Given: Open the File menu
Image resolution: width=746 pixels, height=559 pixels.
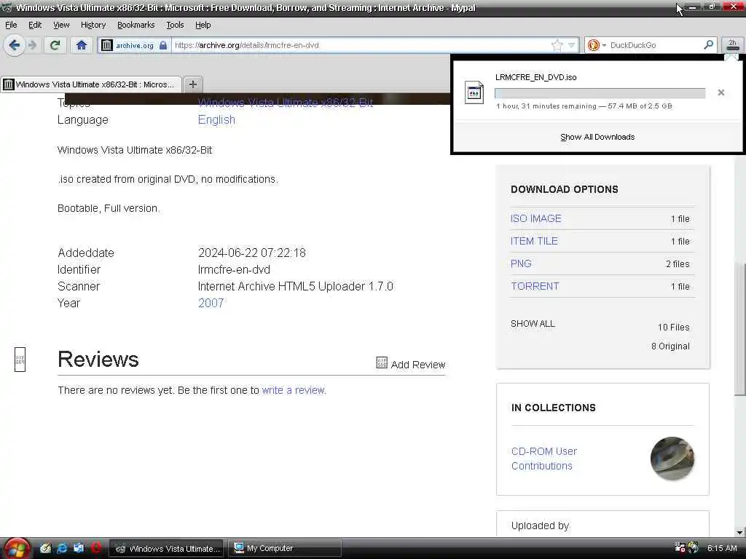Looking at the screenshot, I should coord(11,25).
